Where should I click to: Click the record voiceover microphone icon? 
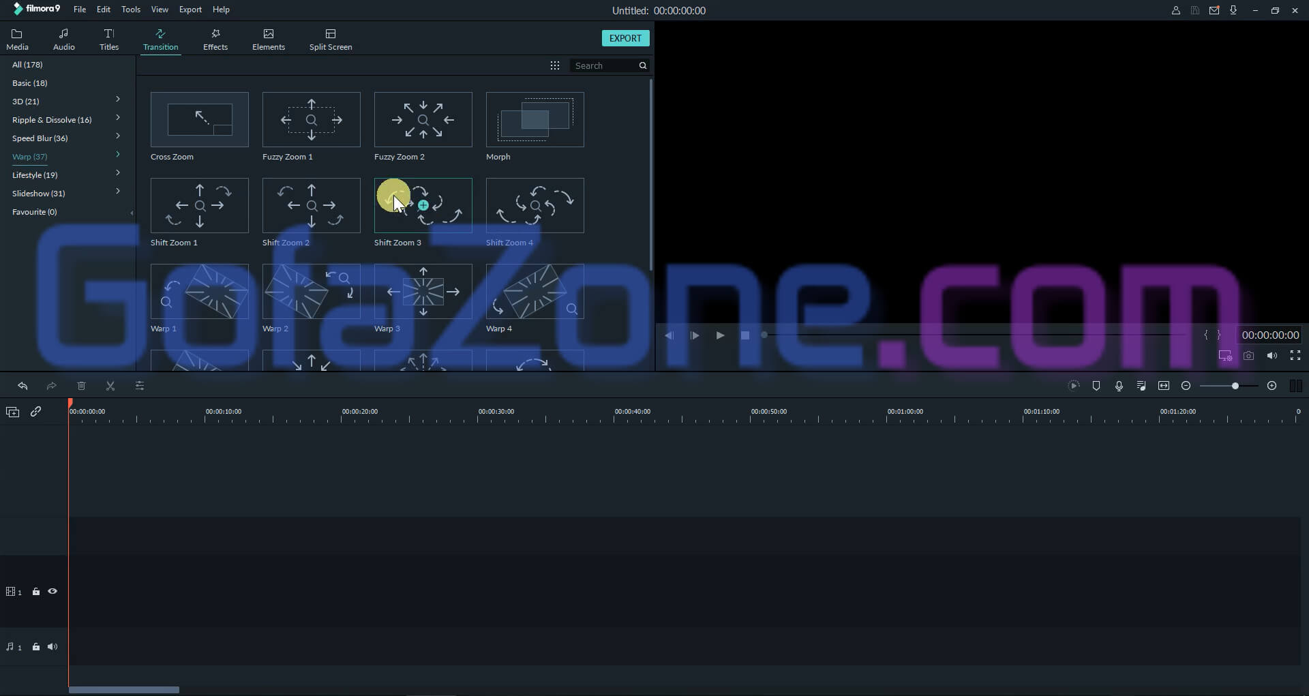(x=1119, y=386)
